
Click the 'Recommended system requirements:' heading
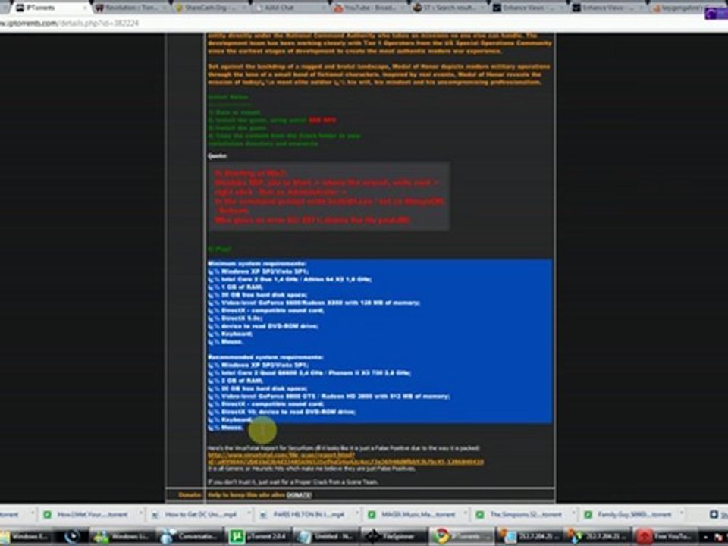pos(265,357)
